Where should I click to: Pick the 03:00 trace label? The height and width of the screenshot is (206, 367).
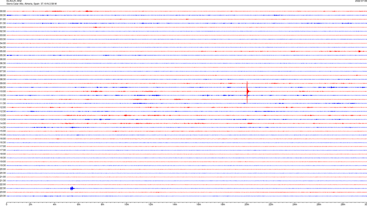pyautogui.click(x=3, y=35)
